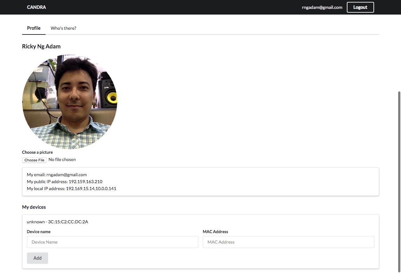This screenshot has width=401, height=273.
Task: Click the public IP address 192.159.163.210 line
Action: click(65, 182)
